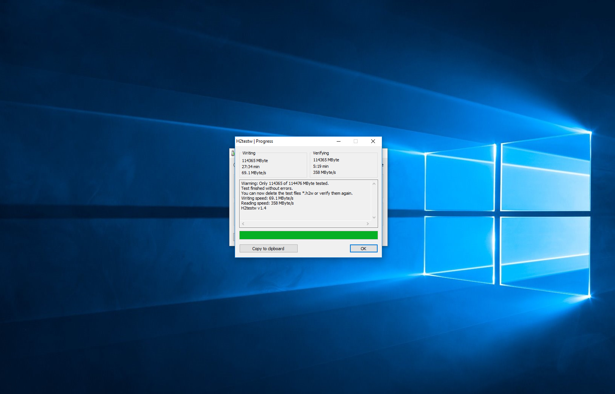This screenshot has width=615, height=394.
Task: Click the '27:34 min' writing time
Action: click(251, 167)
